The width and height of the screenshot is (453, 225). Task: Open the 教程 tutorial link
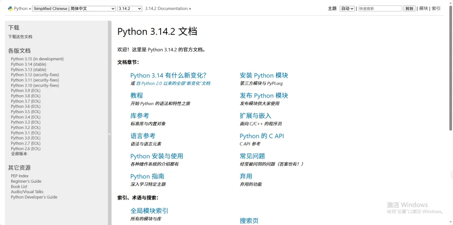137,96
